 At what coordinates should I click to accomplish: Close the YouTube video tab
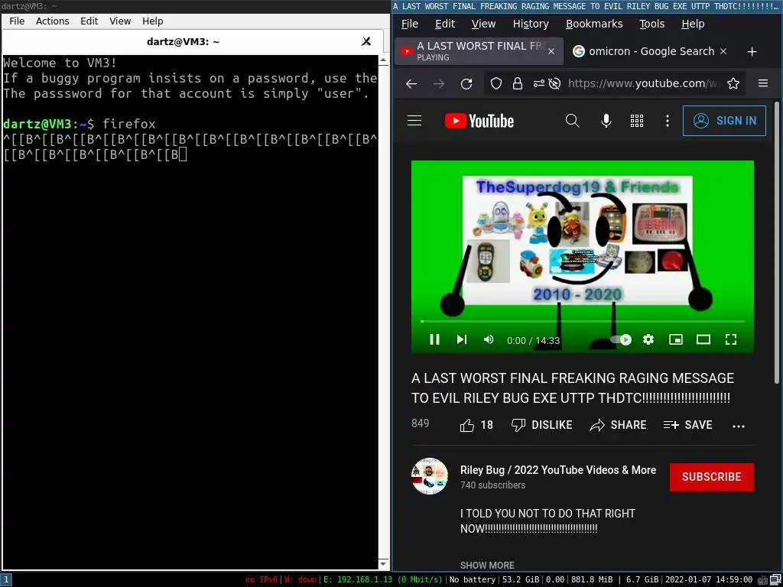(551, 51)
